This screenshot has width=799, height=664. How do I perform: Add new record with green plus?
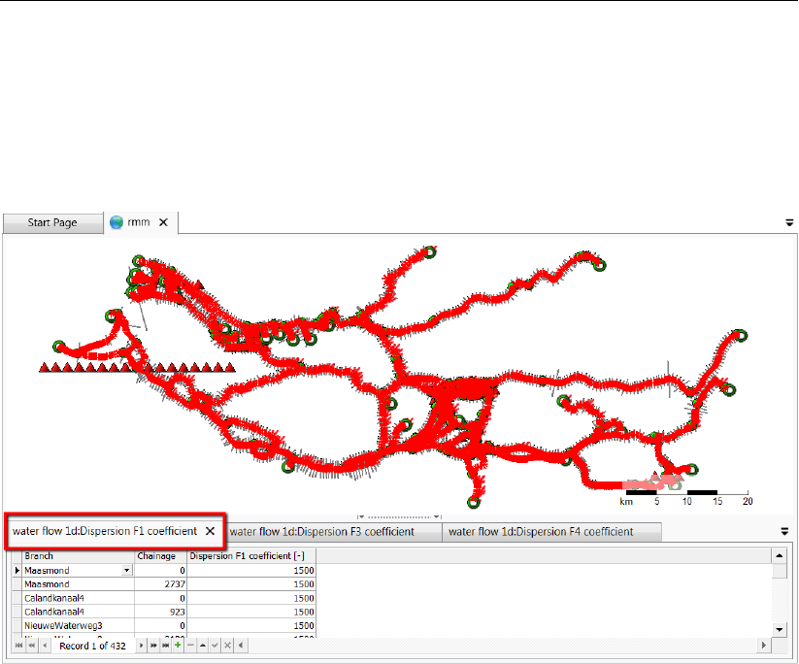(x=178, y=646)
